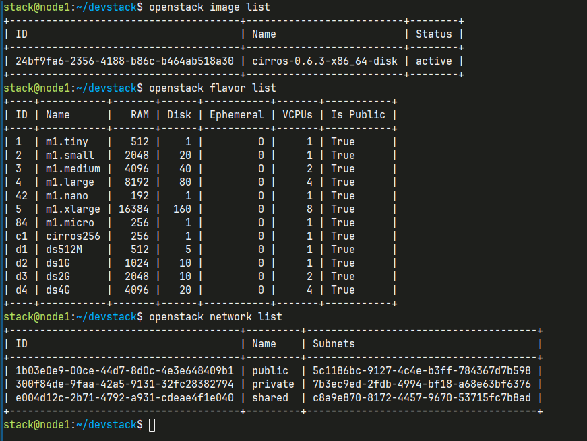
Task: Click subnet ID c8a9e870-8172-4457-9670-53715fc7b8ad
Action: click(x=421, y=398)
